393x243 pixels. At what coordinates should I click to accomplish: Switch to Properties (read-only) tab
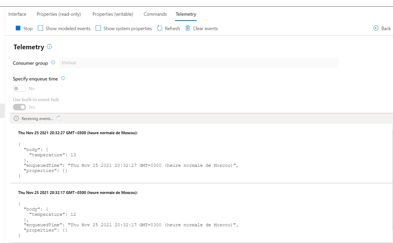(x=59, y=14)
